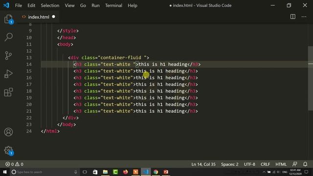This screenshot has width=313, height=176.
Task: Open the Run and Debug view
Action: click(x=8, y=74)
